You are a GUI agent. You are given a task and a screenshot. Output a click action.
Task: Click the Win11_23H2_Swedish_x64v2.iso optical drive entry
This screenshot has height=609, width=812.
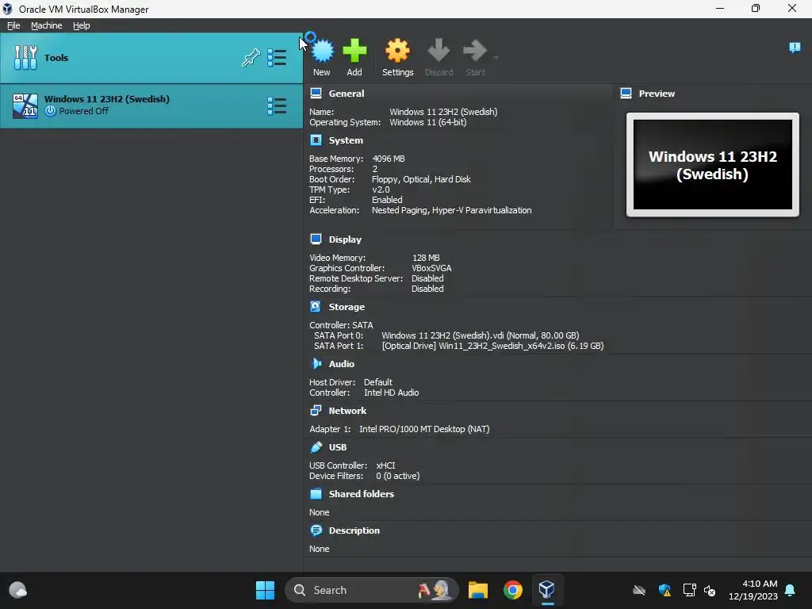coord(492,346)
